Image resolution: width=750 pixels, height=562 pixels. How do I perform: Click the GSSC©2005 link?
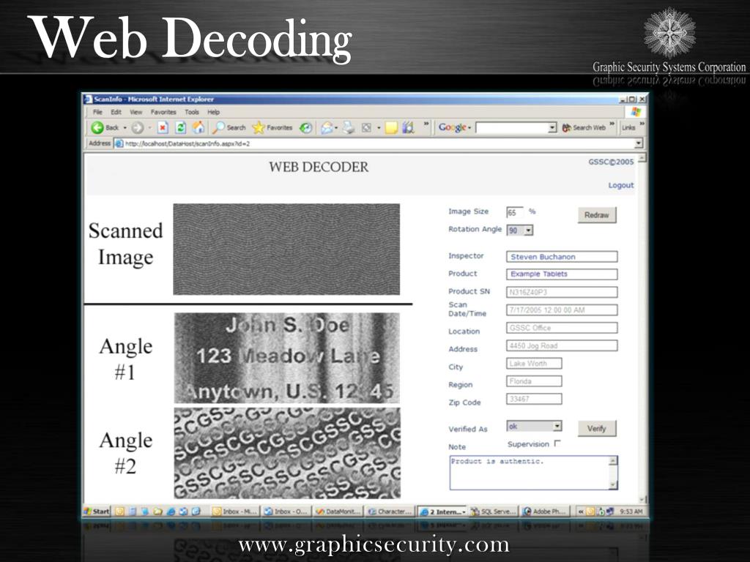coord(611,162)
